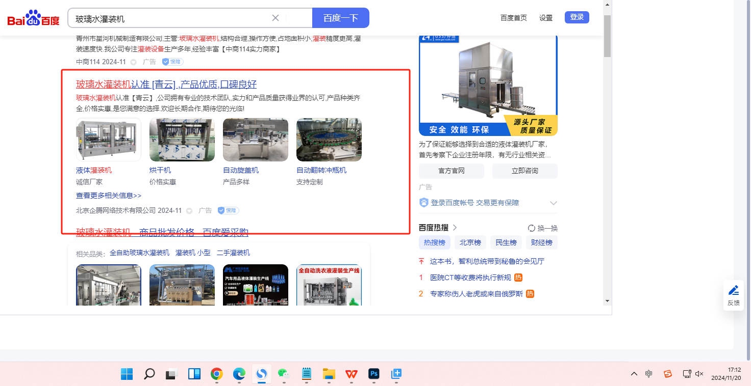
Task: Switch to the 财经榜 tab
Action: coord(541,242)
